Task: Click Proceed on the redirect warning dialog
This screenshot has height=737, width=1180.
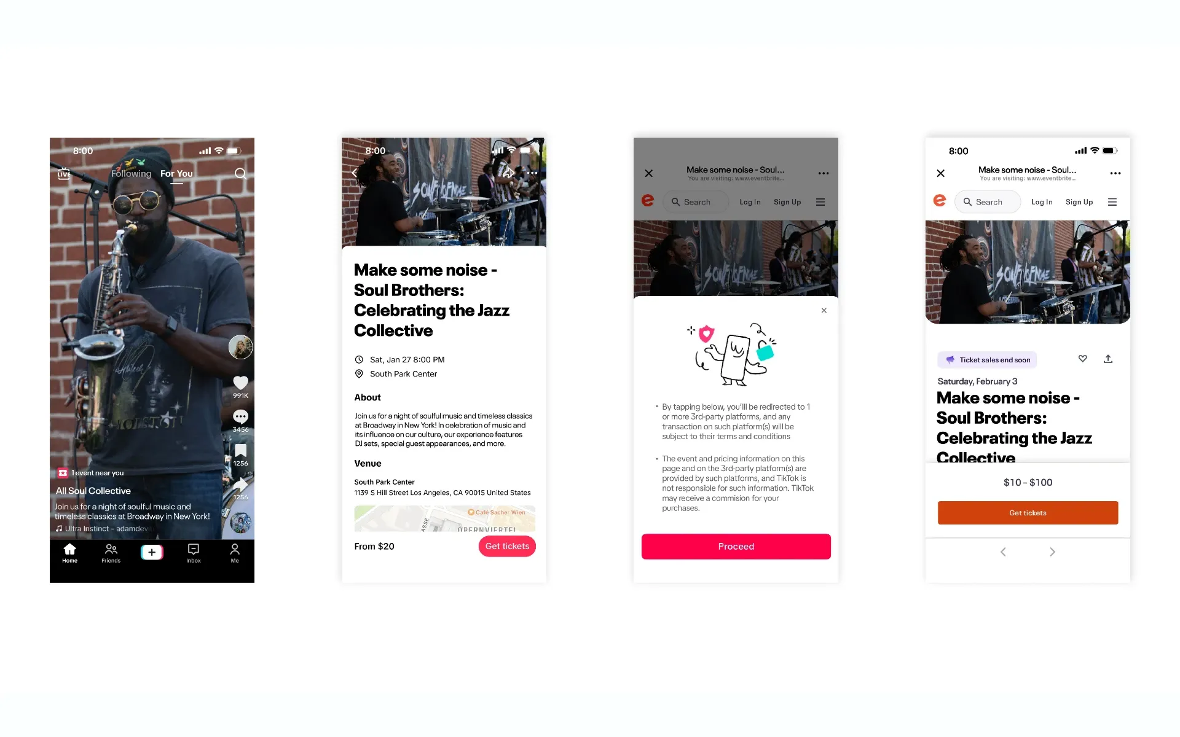Action: click(x=736, y=546)
